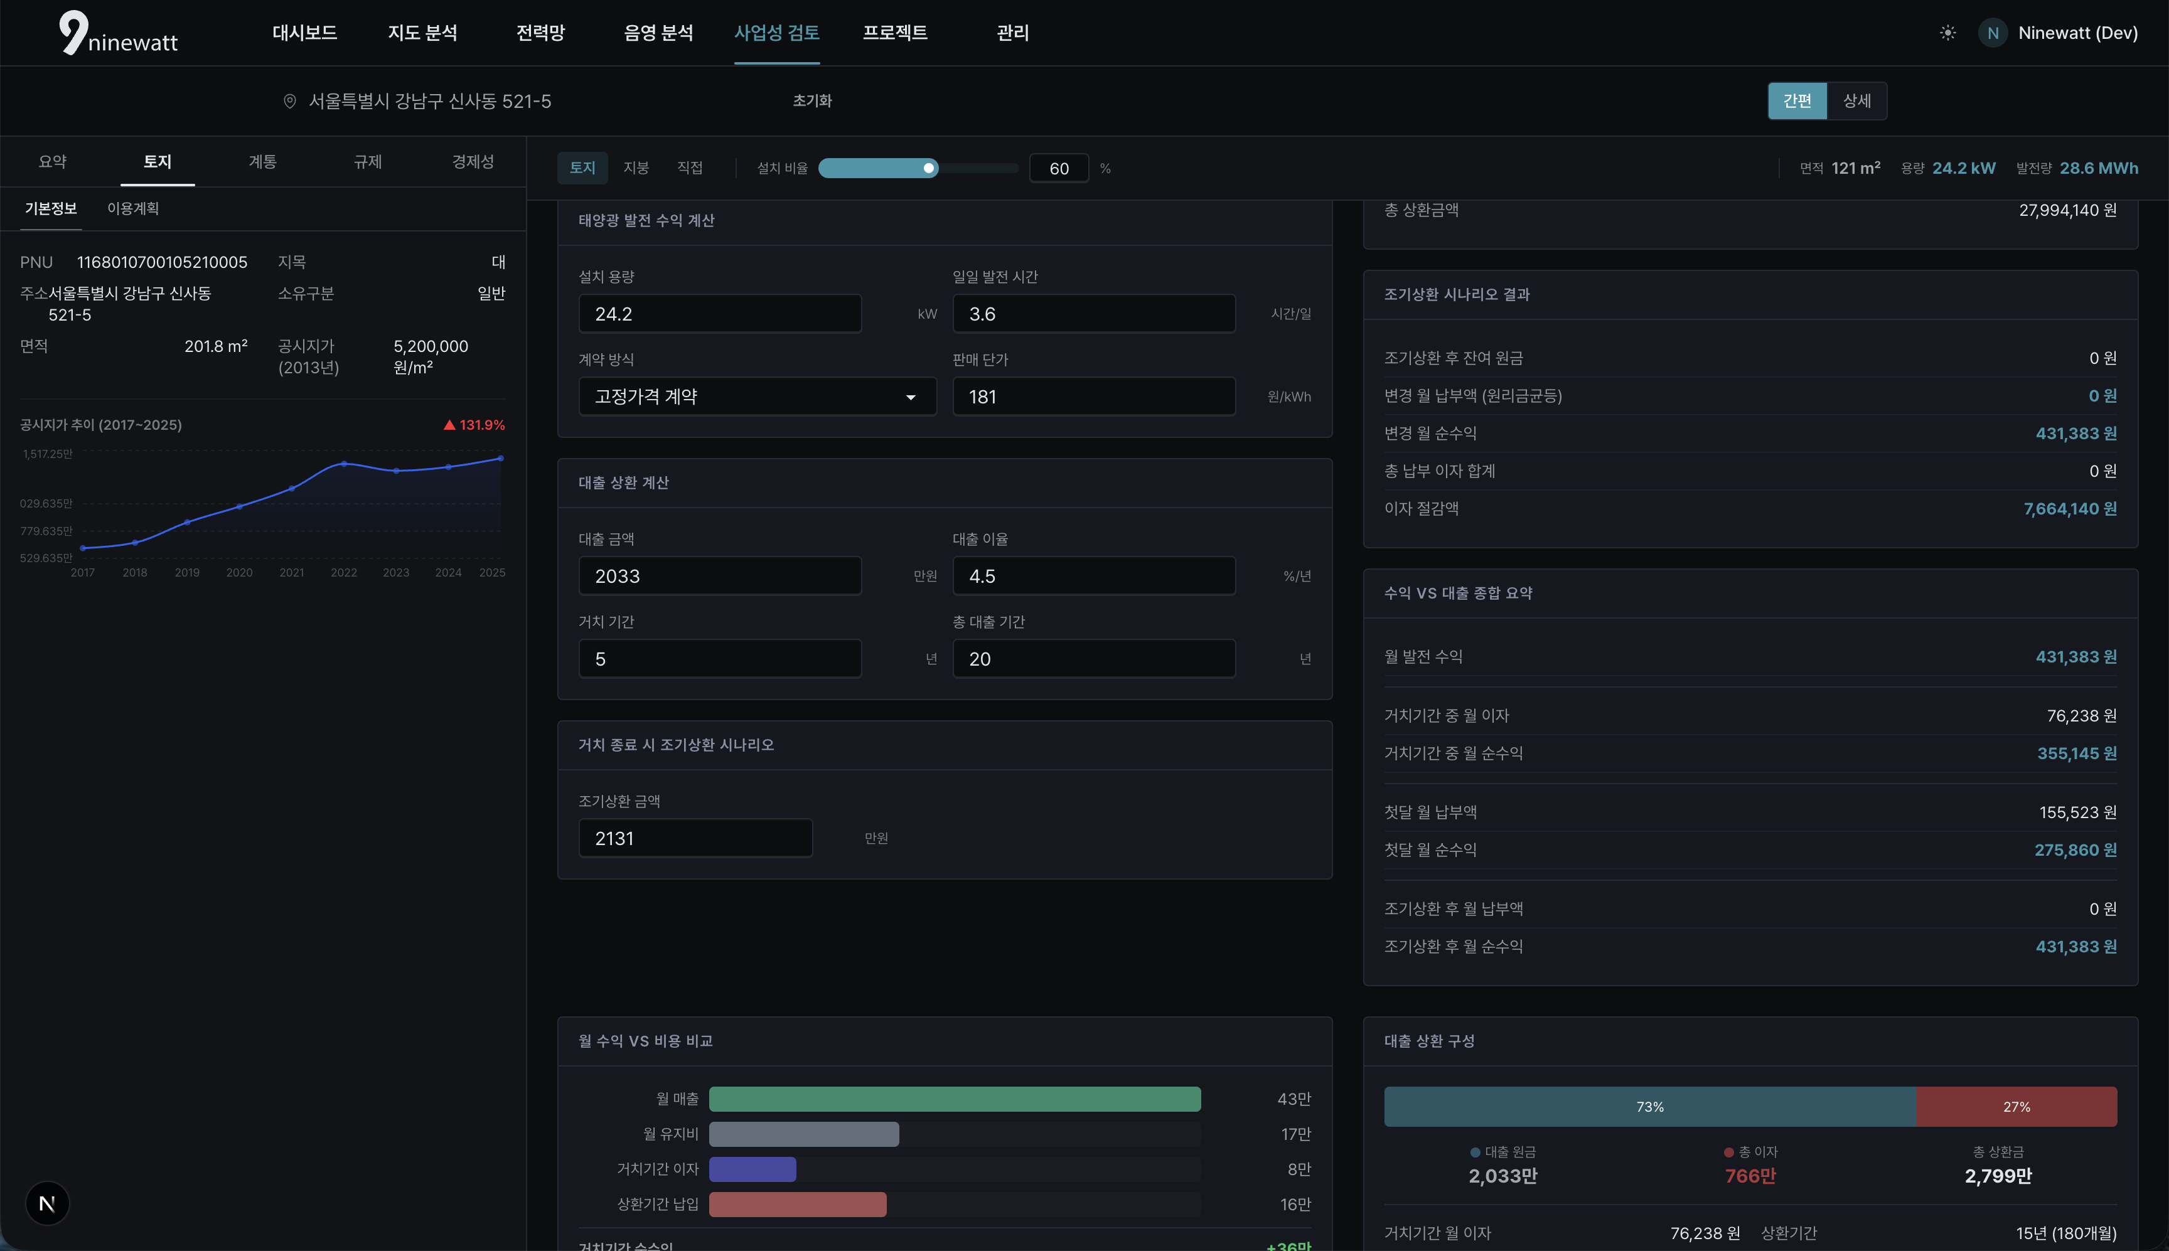
Task: Click the 131.9% price increase indicator
Action: (x=473, y=425)
